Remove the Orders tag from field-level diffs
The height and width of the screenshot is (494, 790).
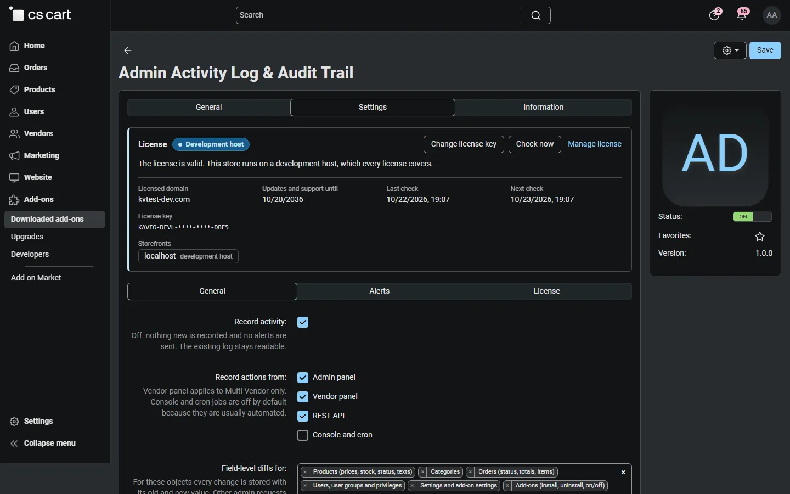point(471,472)
